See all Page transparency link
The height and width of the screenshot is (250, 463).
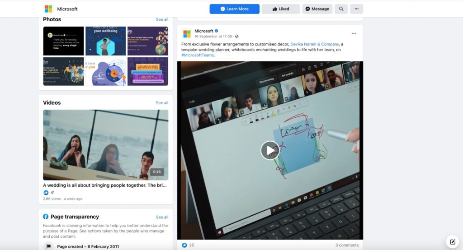point(162,217)
